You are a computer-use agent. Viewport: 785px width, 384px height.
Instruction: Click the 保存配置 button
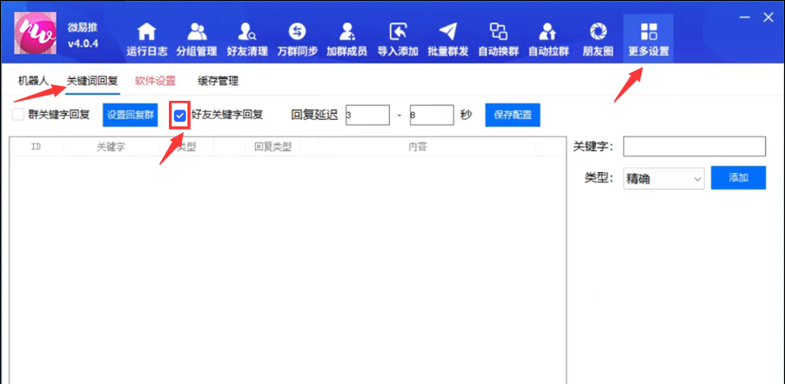tap(513, 115)
